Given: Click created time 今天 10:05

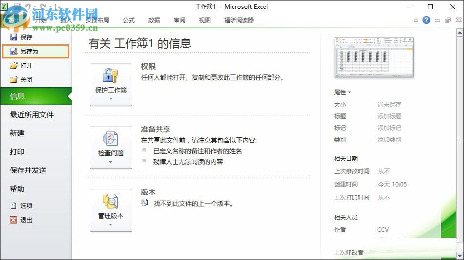Looking at the screenshot, I should coord(392,185).
